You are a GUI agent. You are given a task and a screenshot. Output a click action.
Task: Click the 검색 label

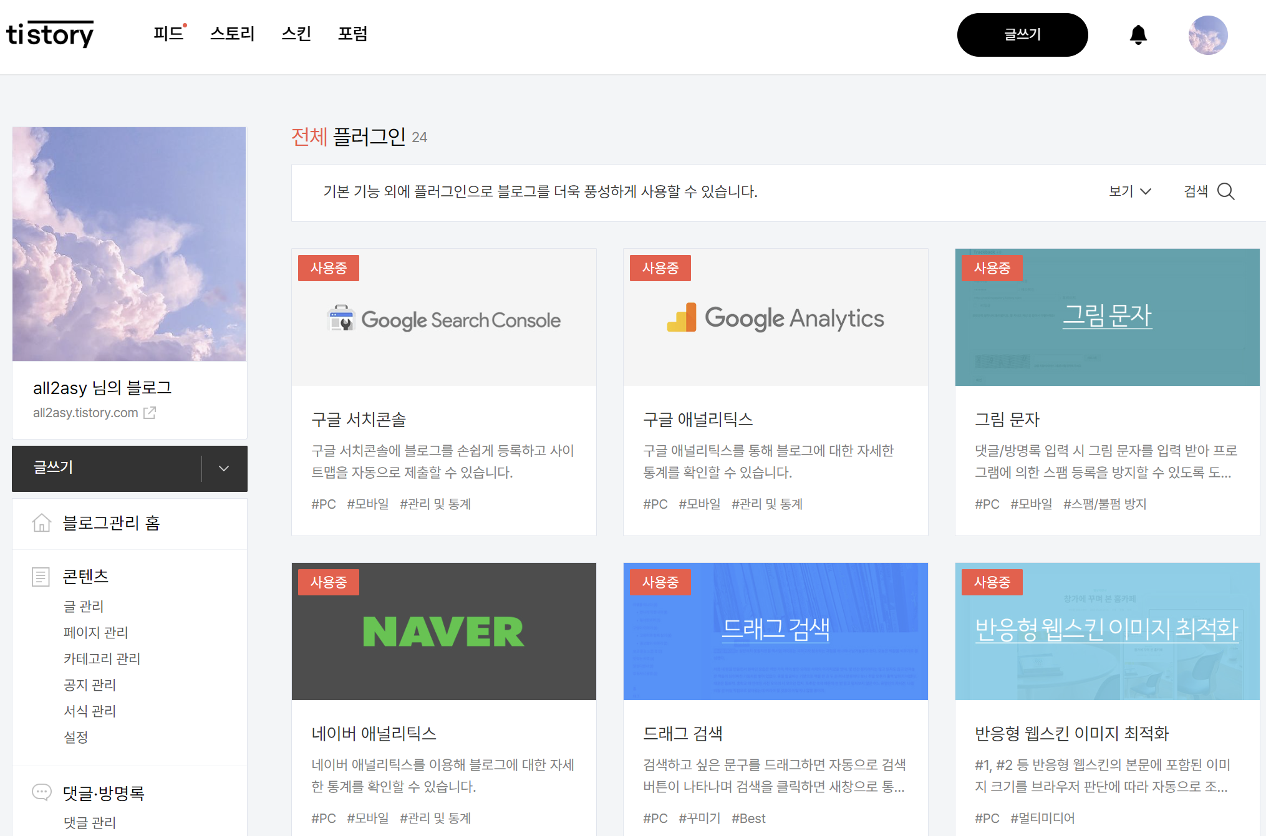tap(1196, 191)
